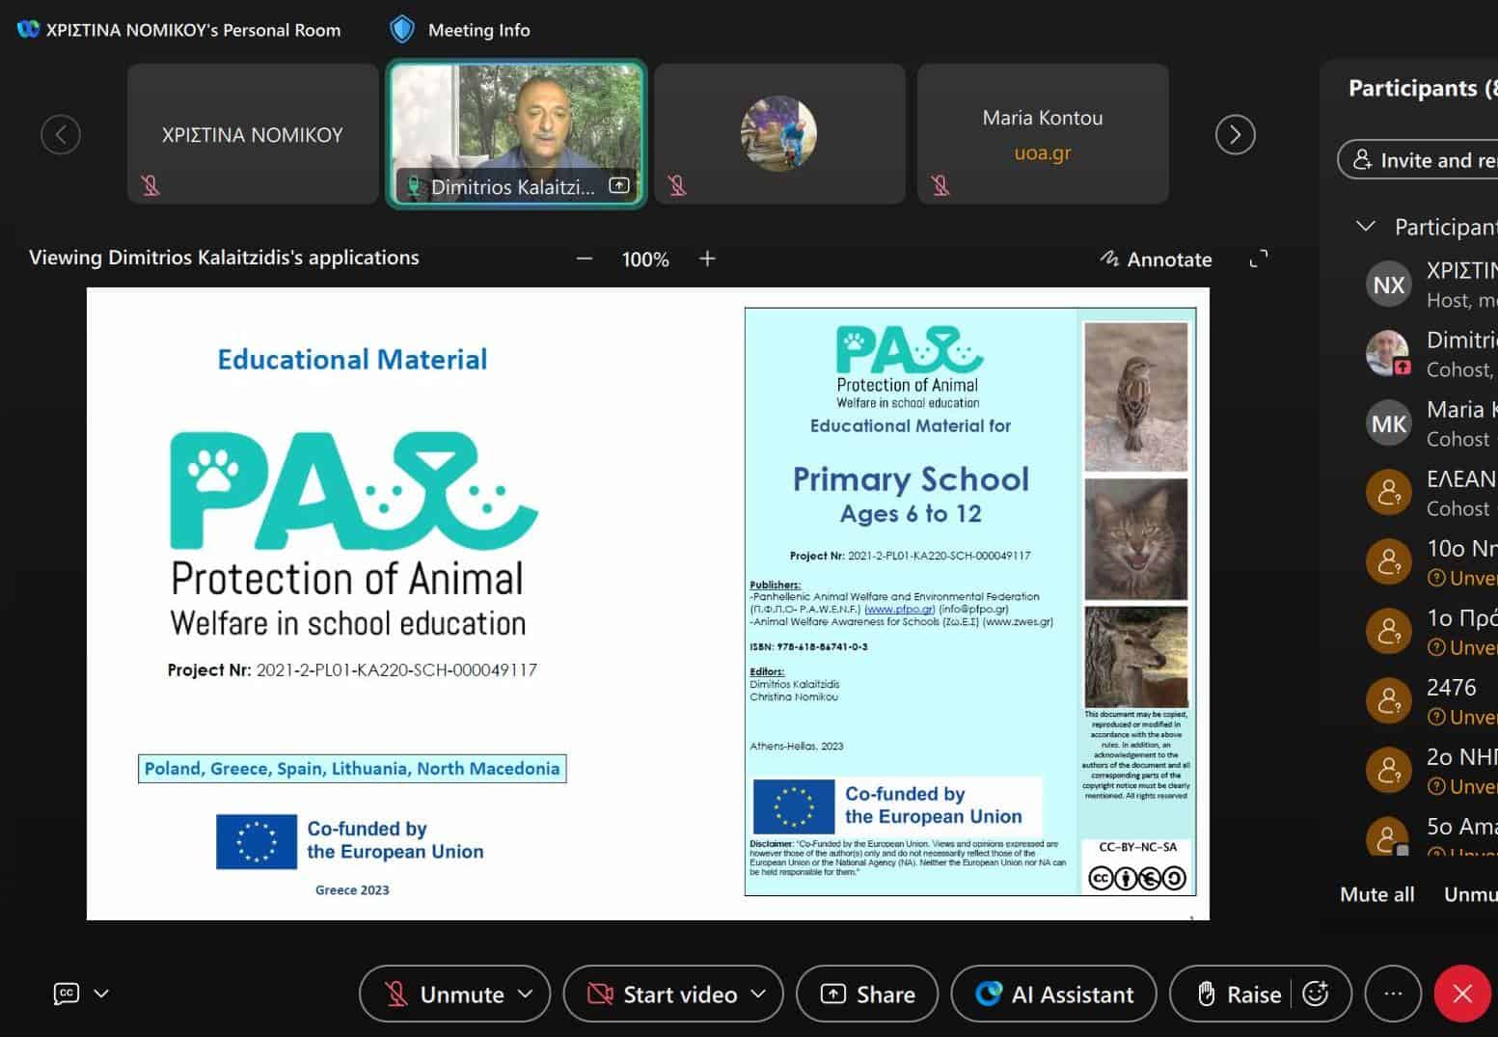
Task: Click the Annotate button
Action: [x=1156, y=259]
